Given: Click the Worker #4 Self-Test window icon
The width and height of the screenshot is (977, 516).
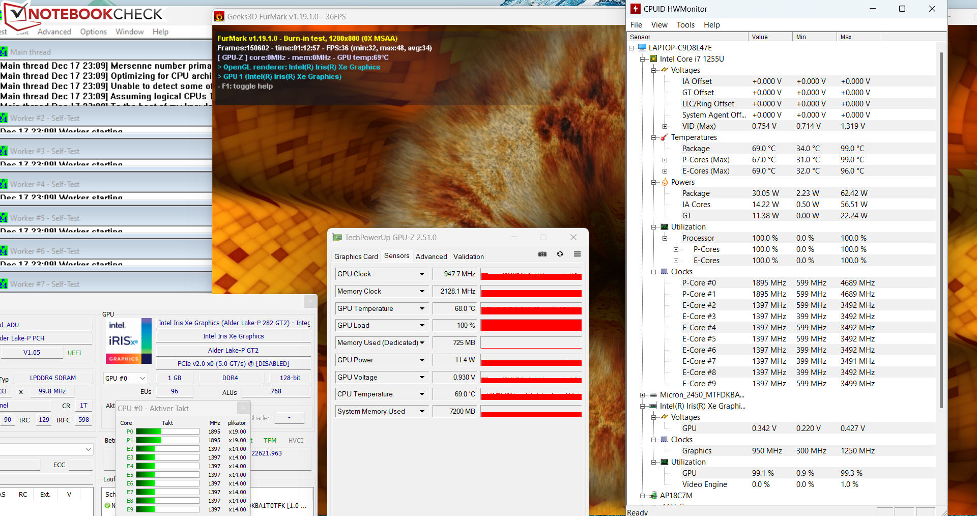Looking at the screenshot, I should 4,184.
